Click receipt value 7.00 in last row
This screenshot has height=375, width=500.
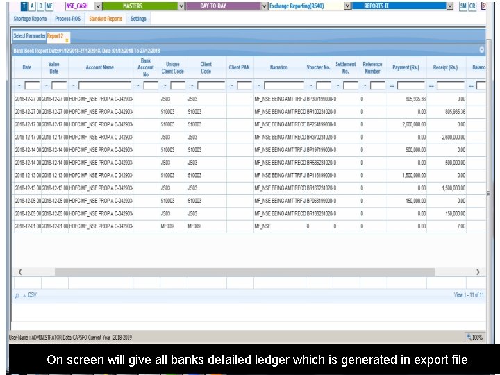pyautogui.click(x=461, y=226)
